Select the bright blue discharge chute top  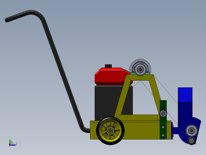[x=185, y=95]
